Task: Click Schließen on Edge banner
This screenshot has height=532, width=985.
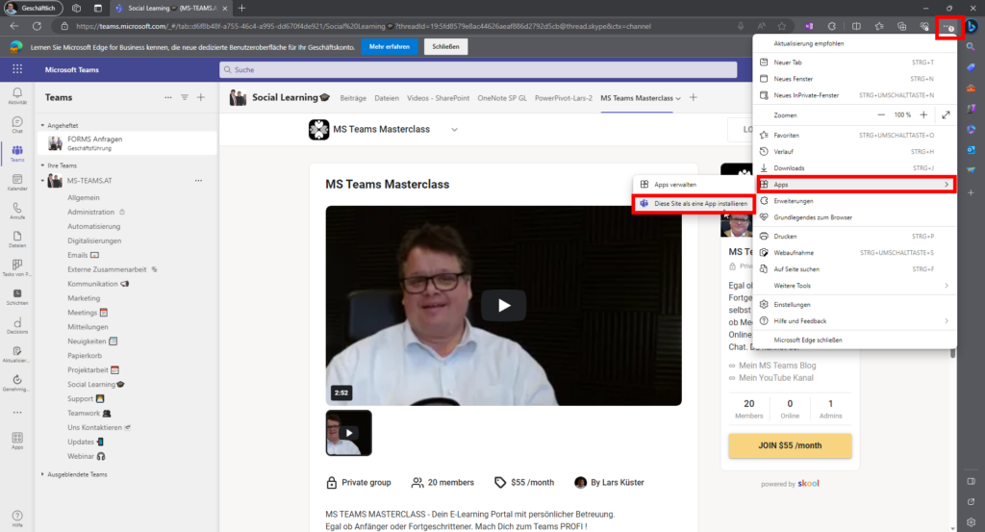Action: (x=445, y=46)
